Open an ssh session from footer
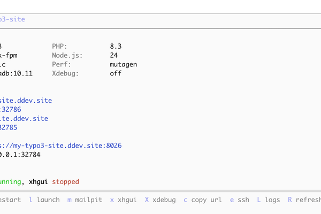 pos(240,200)
